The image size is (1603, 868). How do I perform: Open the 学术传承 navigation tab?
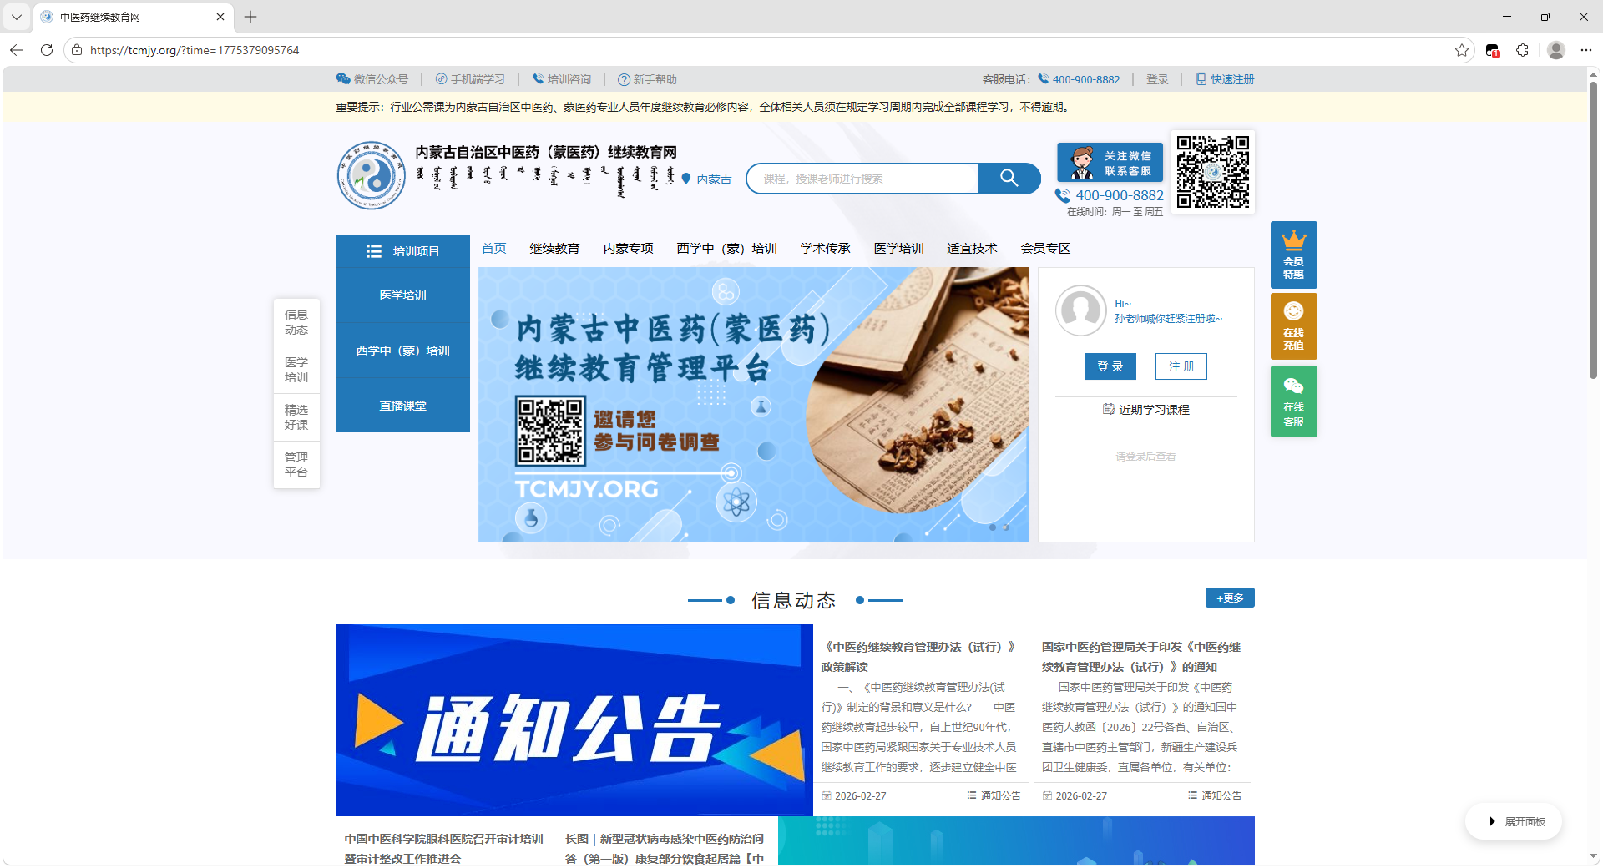(x=825, y=249)
